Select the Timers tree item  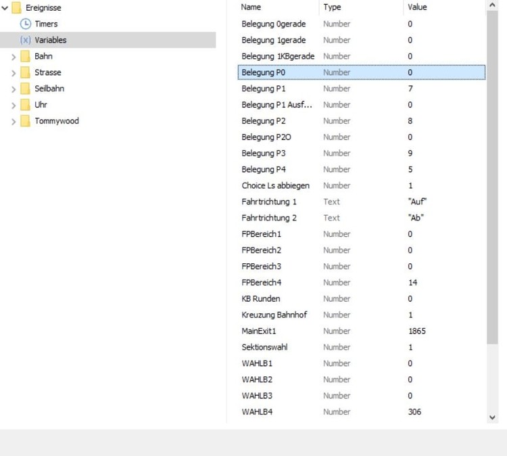coord(46,24)
